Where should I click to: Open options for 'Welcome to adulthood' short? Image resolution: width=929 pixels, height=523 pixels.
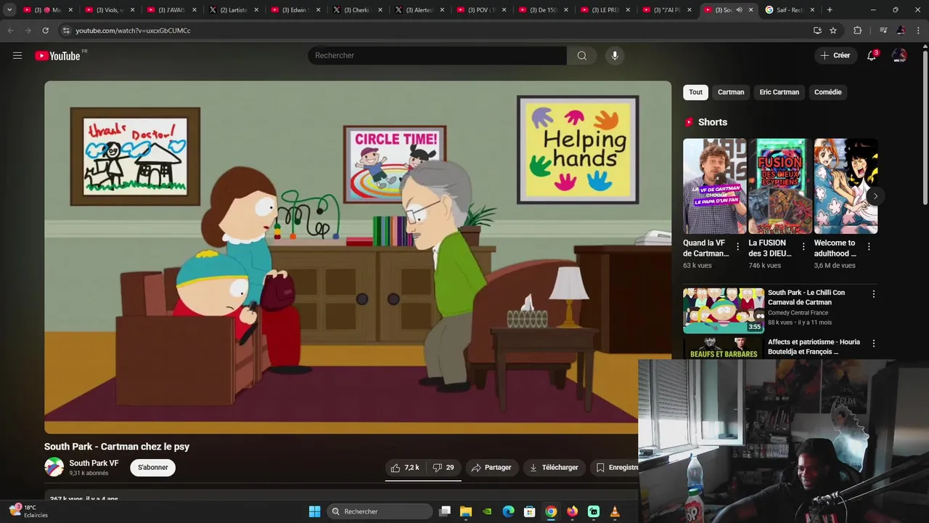tap(869, 247)
